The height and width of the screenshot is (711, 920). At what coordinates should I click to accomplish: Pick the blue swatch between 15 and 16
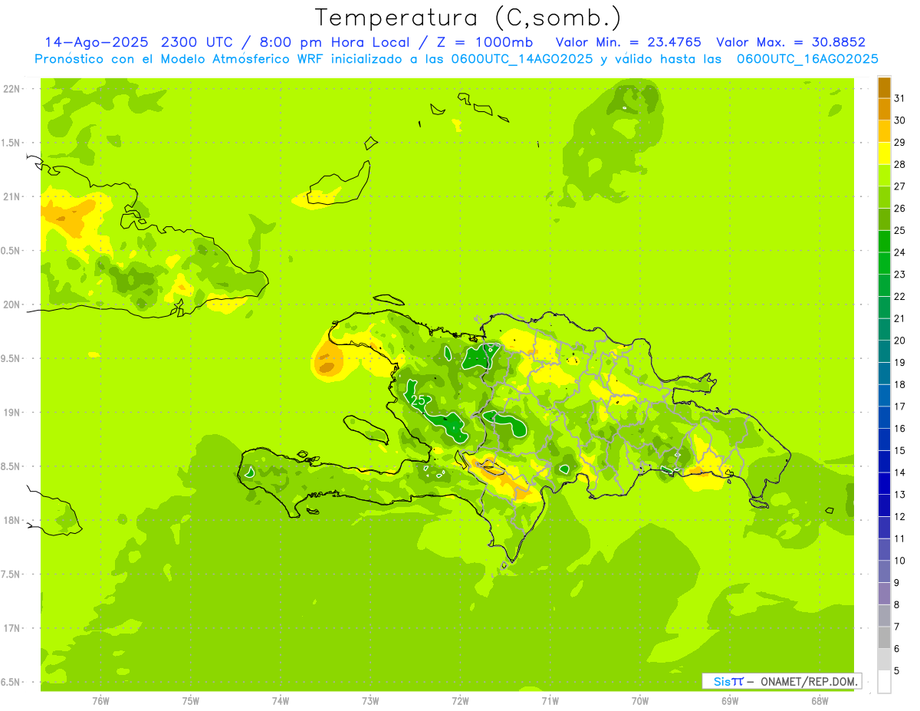click(x=884, y=439)
